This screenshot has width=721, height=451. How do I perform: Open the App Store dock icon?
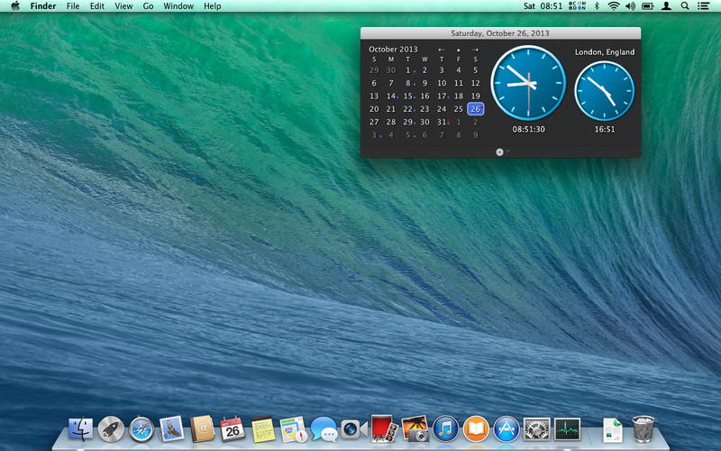tap(506, 428)
